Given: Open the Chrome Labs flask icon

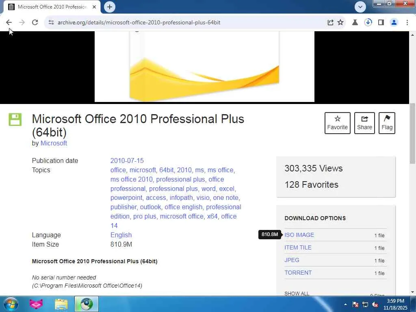Looking at the screenshot, I should pyautogui.click(x=355, y=23).
